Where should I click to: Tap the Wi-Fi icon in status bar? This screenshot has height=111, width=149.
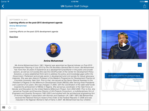pos(8,2)
